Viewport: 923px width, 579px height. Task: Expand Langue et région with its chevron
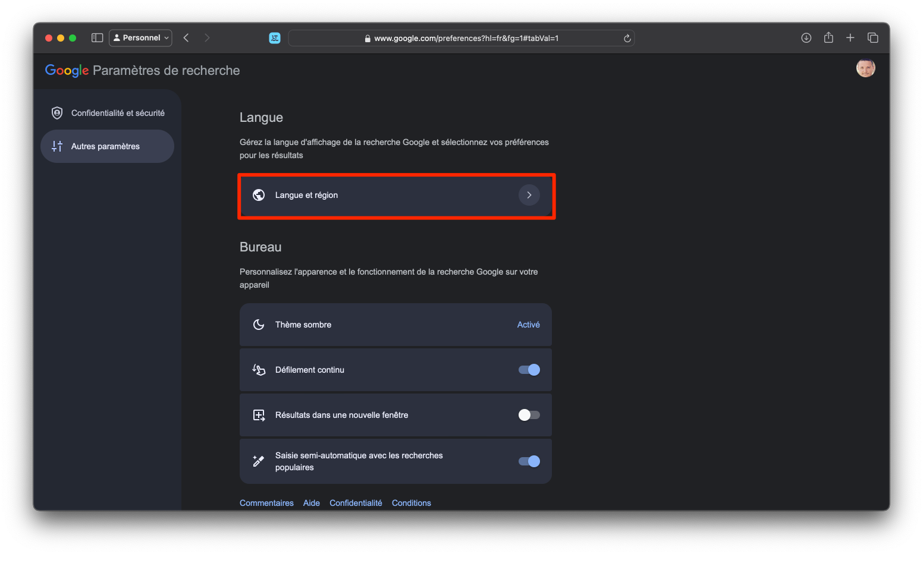pos(529,195)
